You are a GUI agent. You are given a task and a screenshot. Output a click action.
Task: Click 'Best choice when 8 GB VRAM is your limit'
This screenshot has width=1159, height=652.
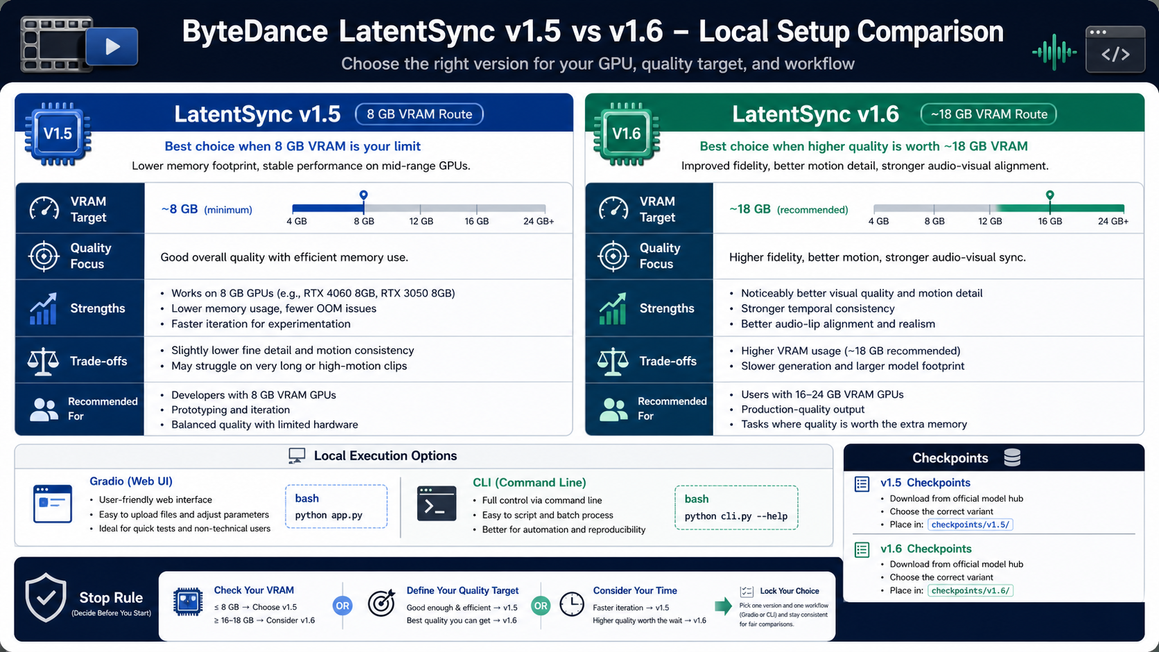(x=293, y=146)
